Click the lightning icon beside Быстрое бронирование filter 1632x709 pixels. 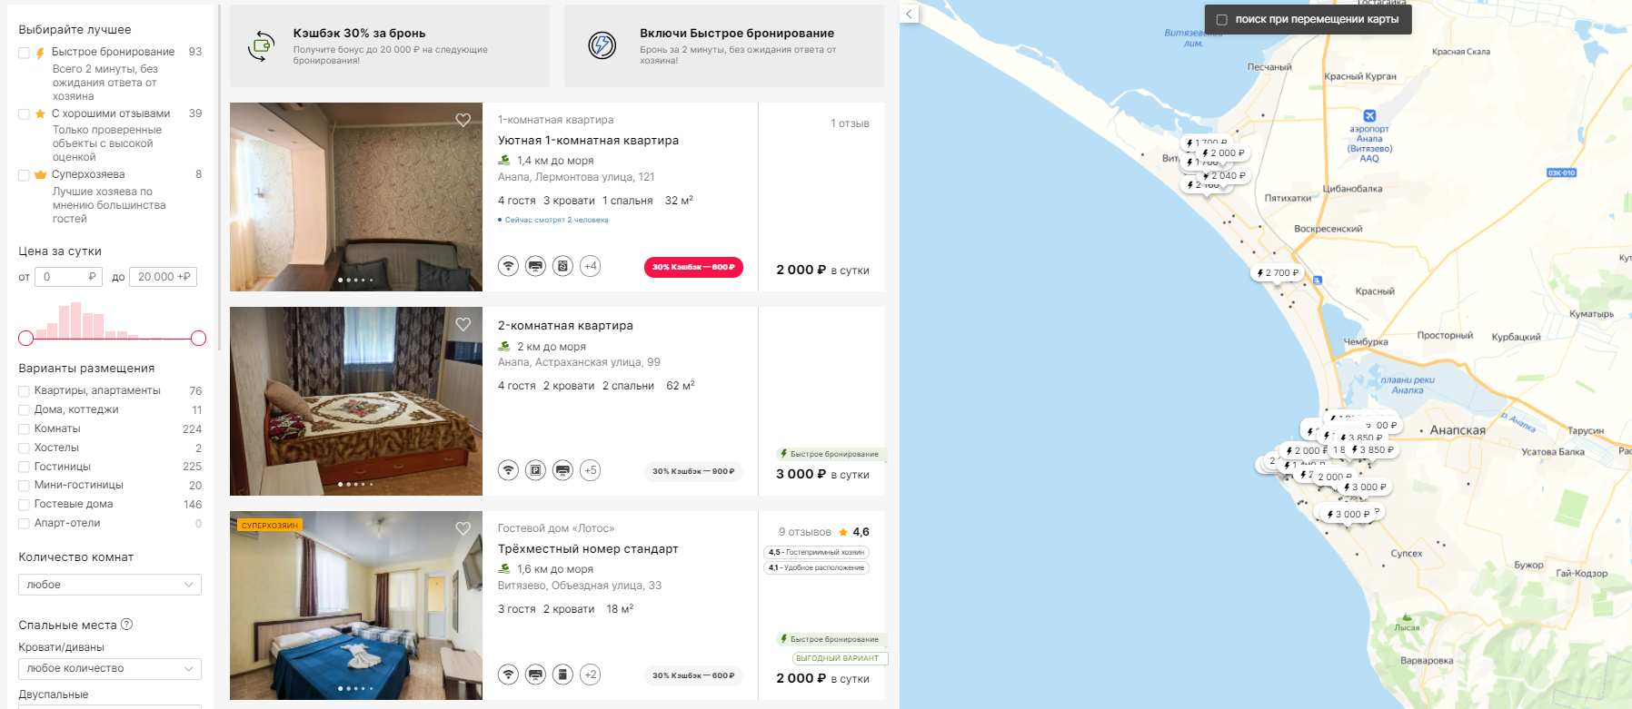click(x=40, y=53)
